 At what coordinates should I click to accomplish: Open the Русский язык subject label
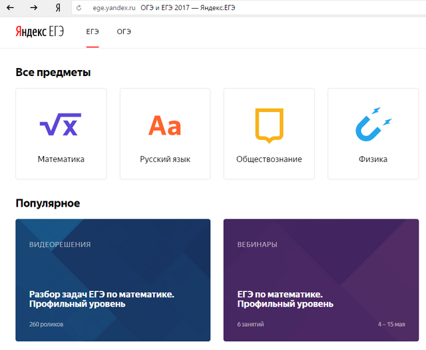165,159
